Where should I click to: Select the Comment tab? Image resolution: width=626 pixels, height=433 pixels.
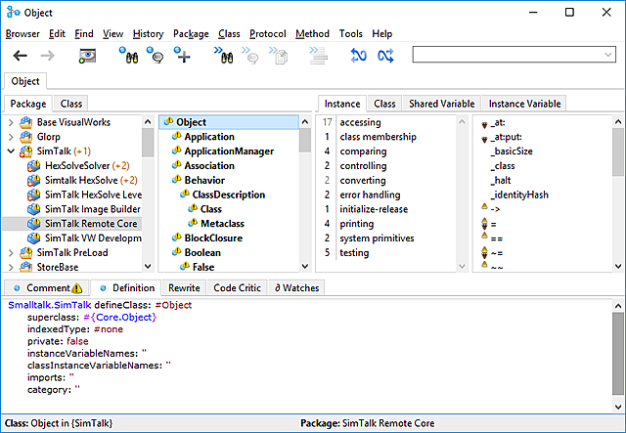point(48,288)
